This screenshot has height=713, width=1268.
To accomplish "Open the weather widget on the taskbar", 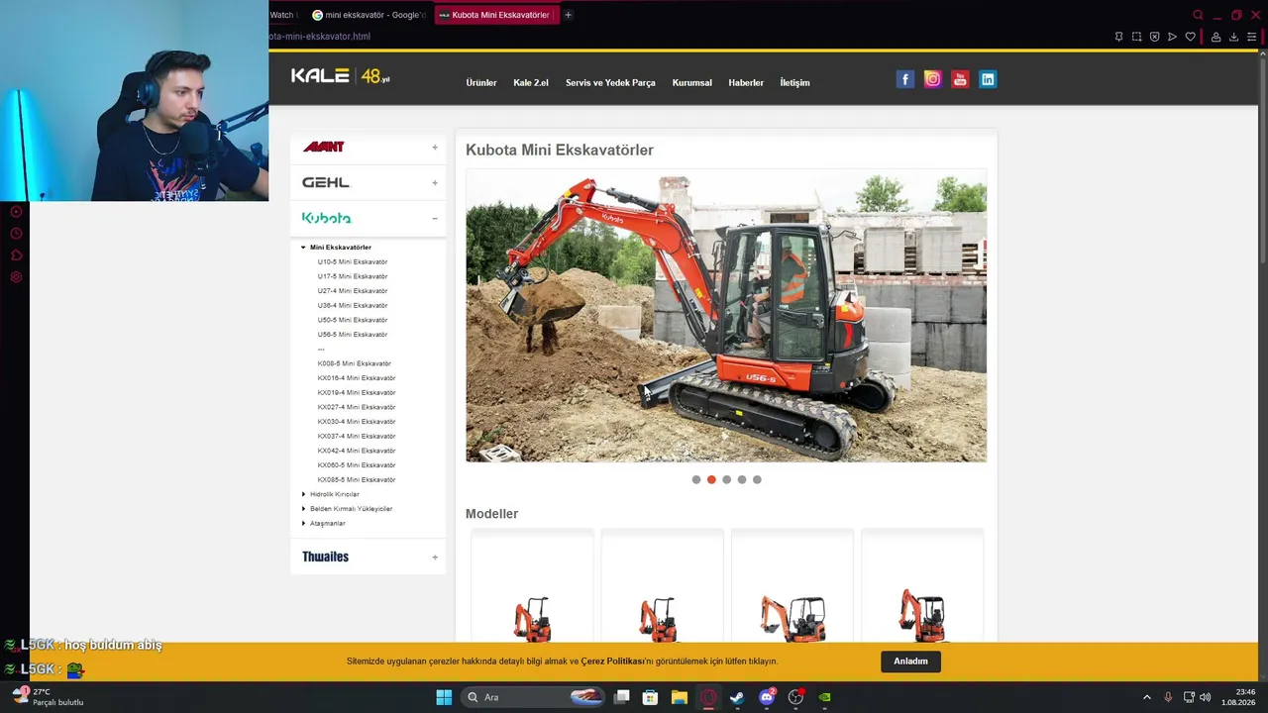I will [48, 697].
